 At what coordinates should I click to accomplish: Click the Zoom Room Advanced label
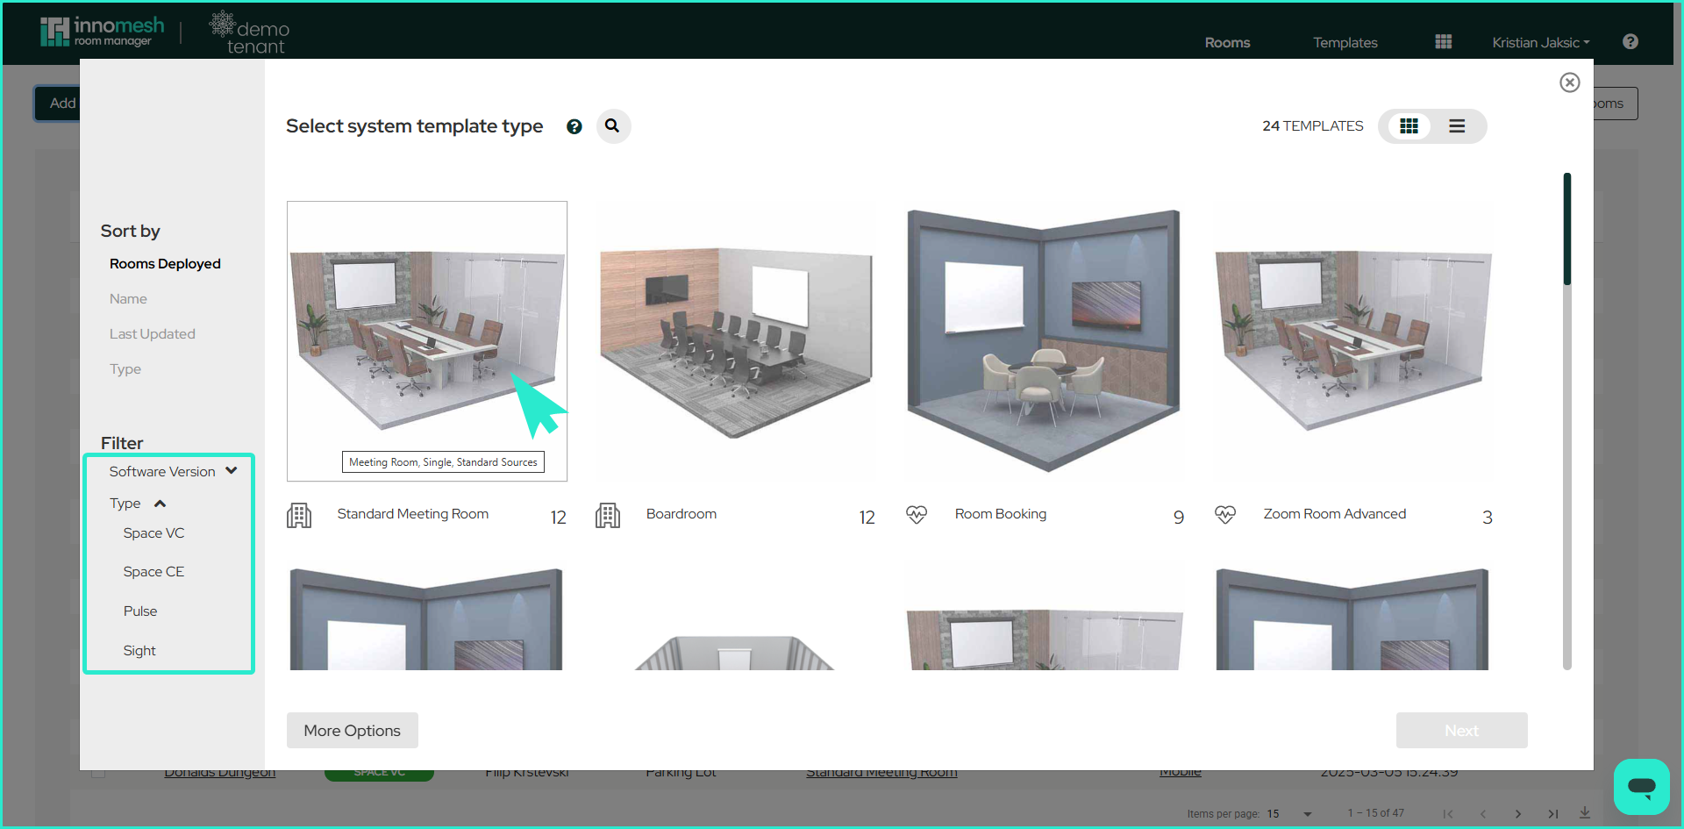pos(1335,514)
